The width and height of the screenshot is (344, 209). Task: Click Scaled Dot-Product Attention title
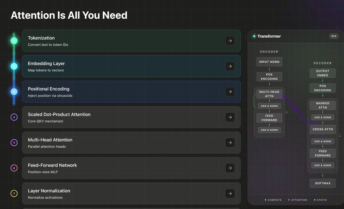pyautogui.click(x=59, y=114)
